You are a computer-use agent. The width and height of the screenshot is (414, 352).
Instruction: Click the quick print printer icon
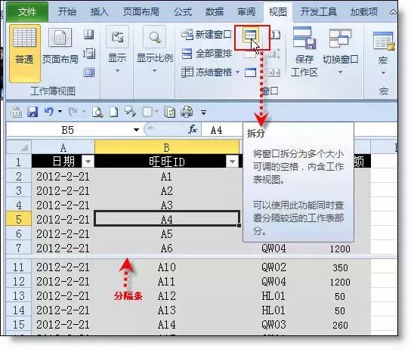(187, 112)
